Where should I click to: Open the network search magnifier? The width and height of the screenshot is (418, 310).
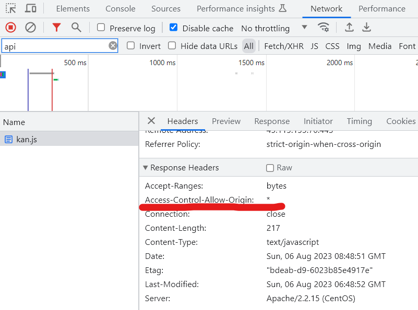pyautogui.click(x=76, y=28)
